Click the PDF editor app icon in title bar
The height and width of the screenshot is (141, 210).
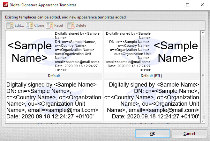pos(5,5)
